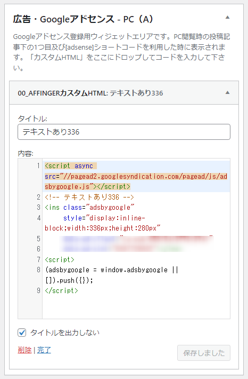Screen dimensions: 248x379
Task: Click the タイトル input field with テキストあり336
Action: pyautogui.click(x=124, y=132)
